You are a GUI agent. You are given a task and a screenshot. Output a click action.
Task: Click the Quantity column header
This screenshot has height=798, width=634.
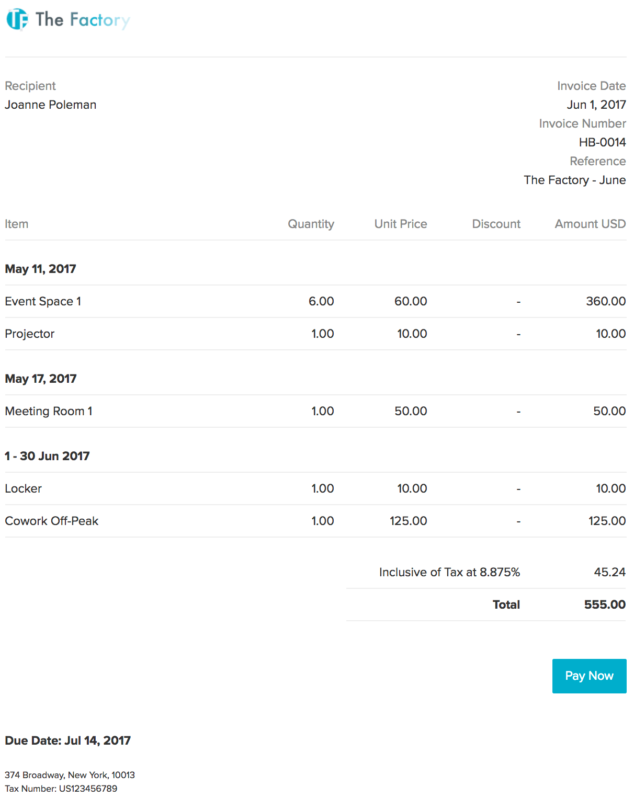[x=311, y=224]
